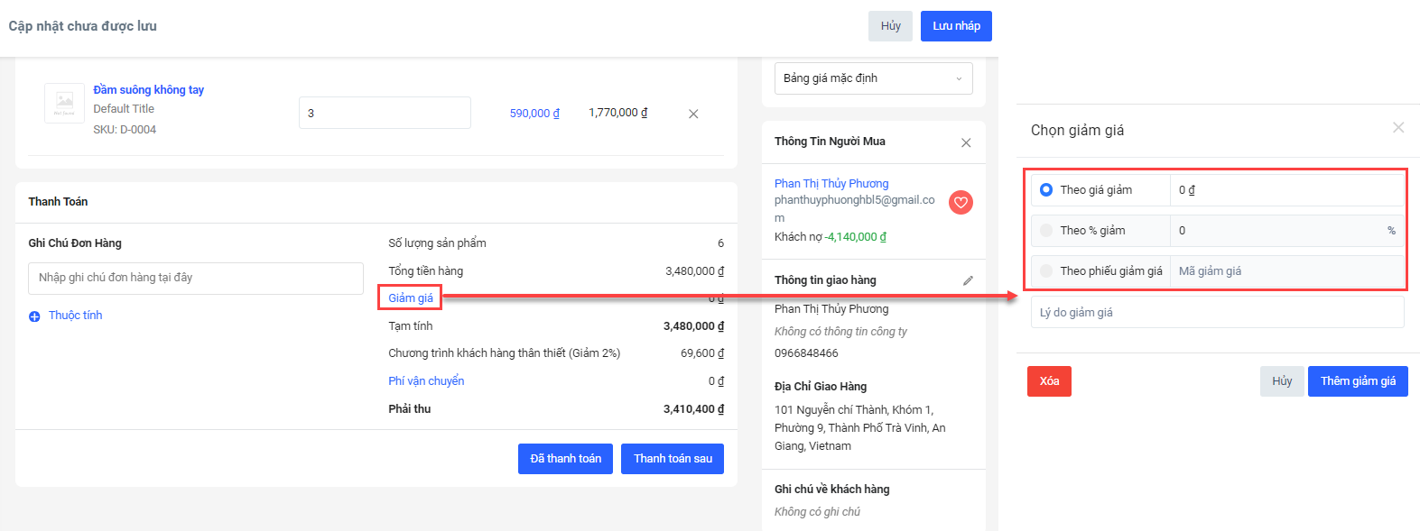Click the Thêm giảm giá button
Viewport: 1420px width, 531px height.
click(1357, 381)
